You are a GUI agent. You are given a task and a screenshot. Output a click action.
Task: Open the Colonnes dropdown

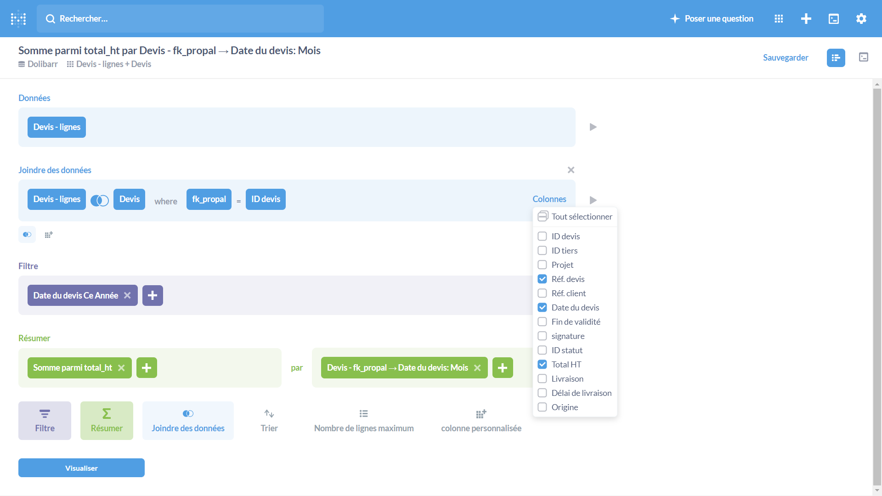point(549,199)
